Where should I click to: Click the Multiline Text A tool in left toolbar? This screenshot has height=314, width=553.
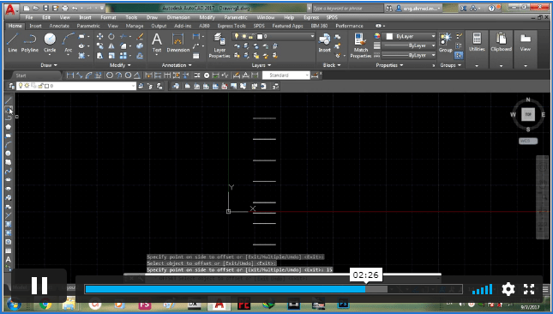tap(8, 260)
